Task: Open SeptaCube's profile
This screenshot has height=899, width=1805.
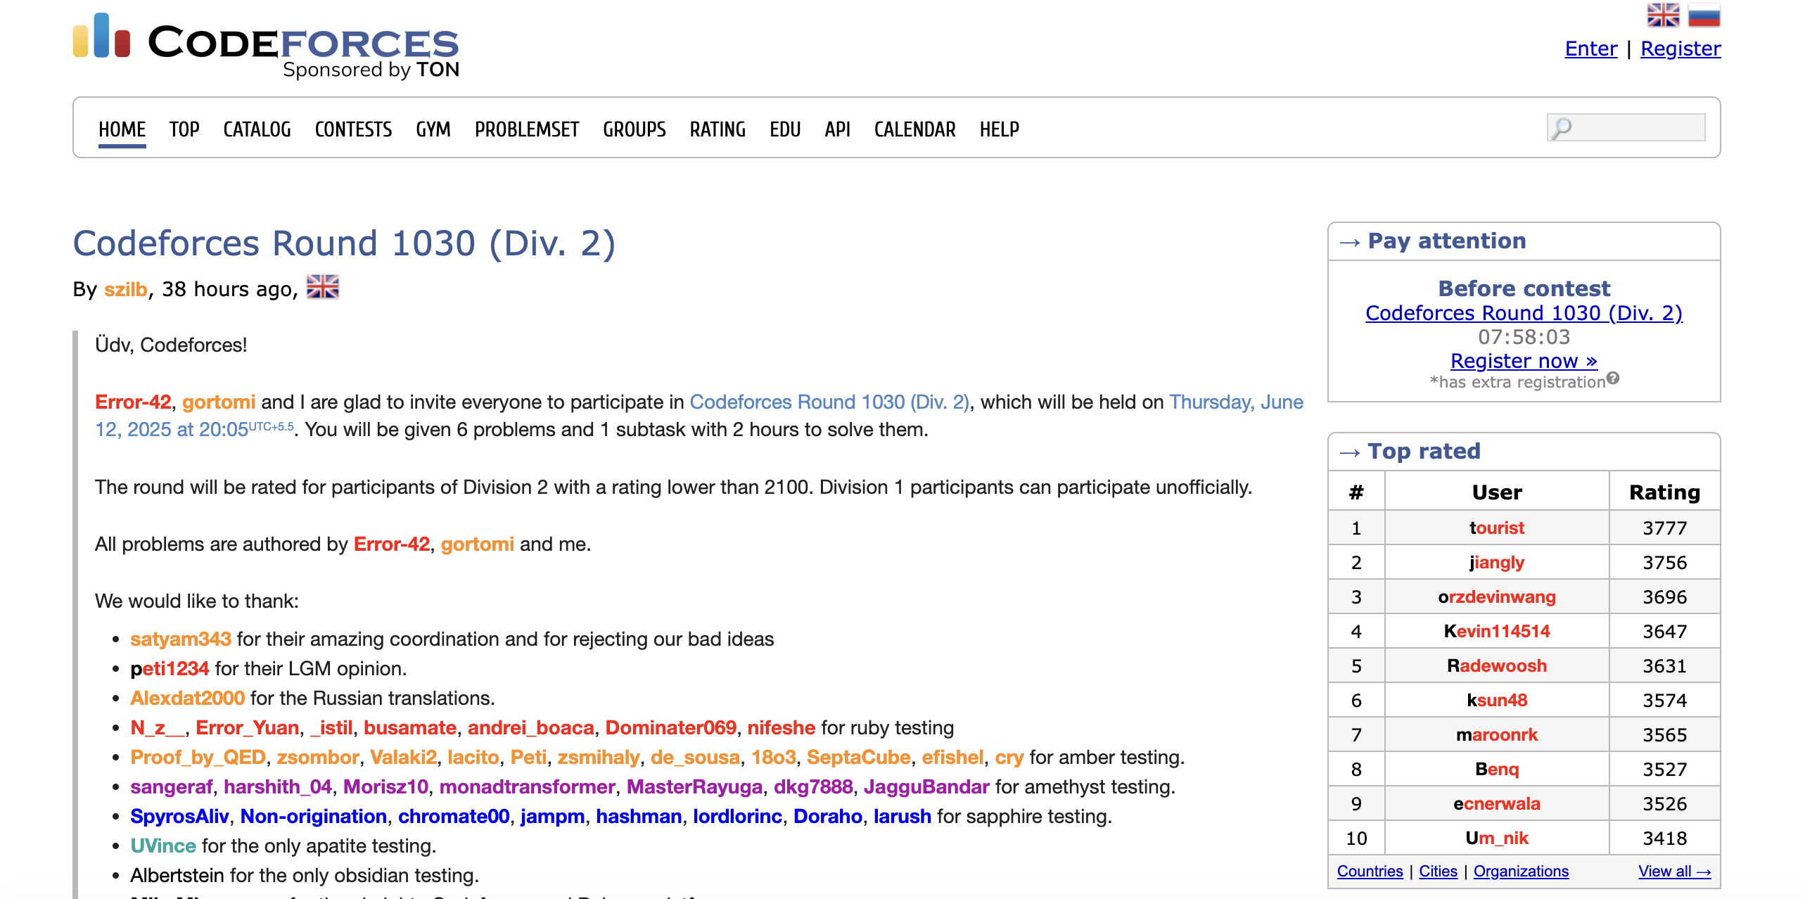Action: [x=858, y=757]
